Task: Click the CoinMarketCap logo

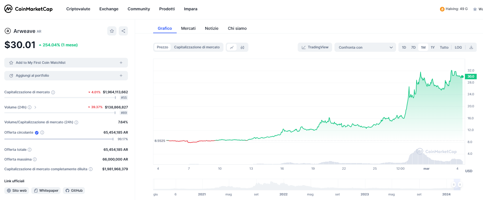Action: (x=28, y=9)
